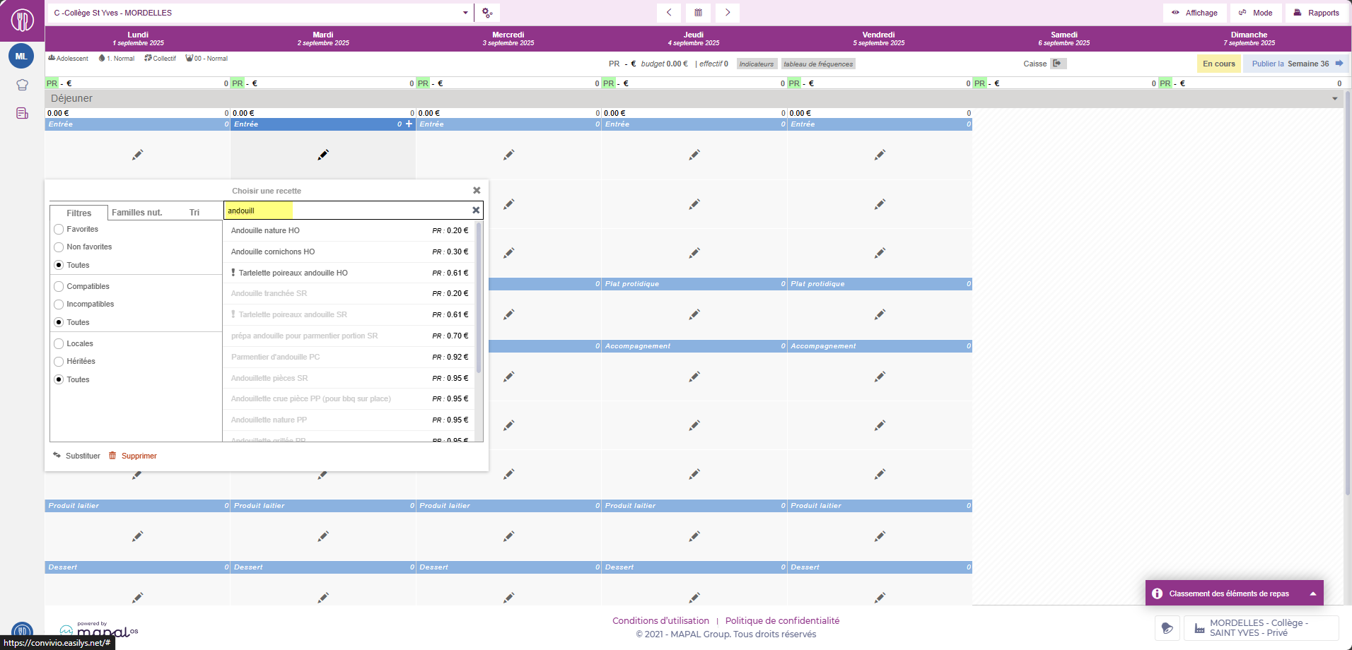The height and width of the screenshot is (650, 1352).
Task: Select Toutes under the Favorites group
Action: (x=59, y=265)
